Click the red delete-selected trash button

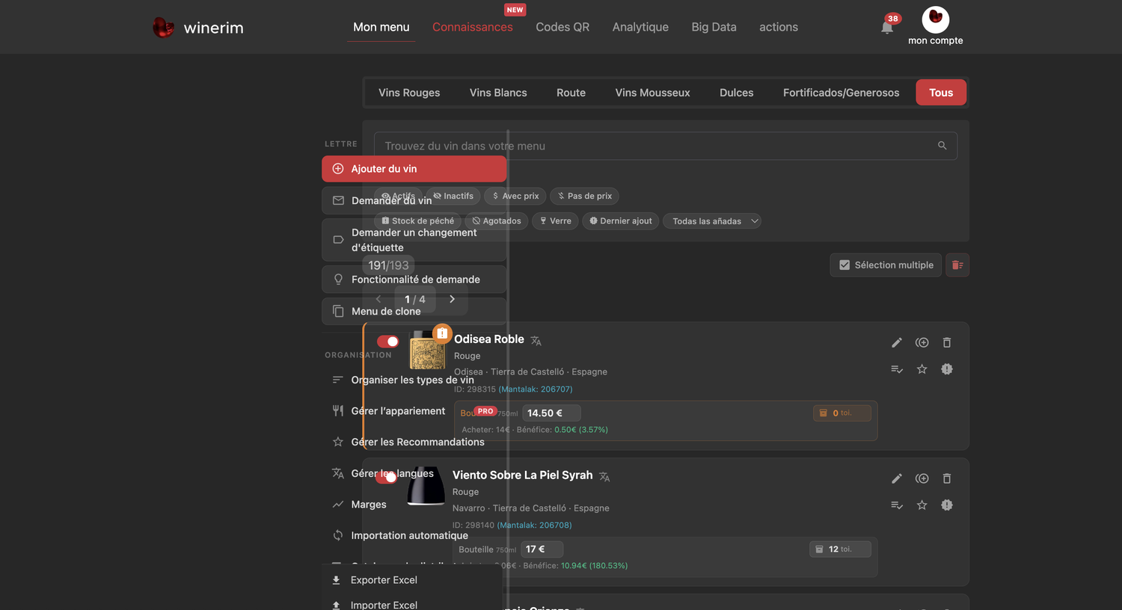(957, 265)
